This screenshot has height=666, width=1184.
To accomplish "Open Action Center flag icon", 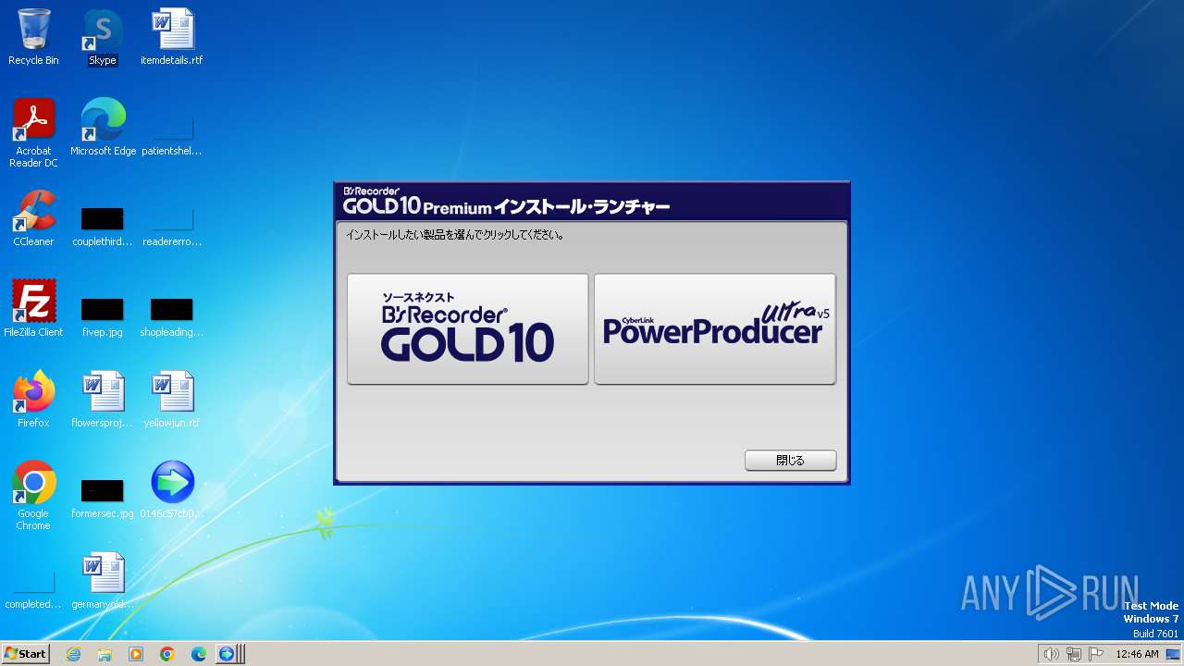I will pyautogui.click(x=1096, y=654).
